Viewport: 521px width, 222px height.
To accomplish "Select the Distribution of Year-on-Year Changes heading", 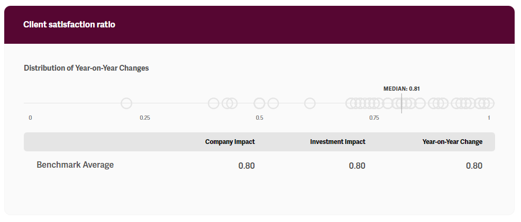I will point(86,68).
